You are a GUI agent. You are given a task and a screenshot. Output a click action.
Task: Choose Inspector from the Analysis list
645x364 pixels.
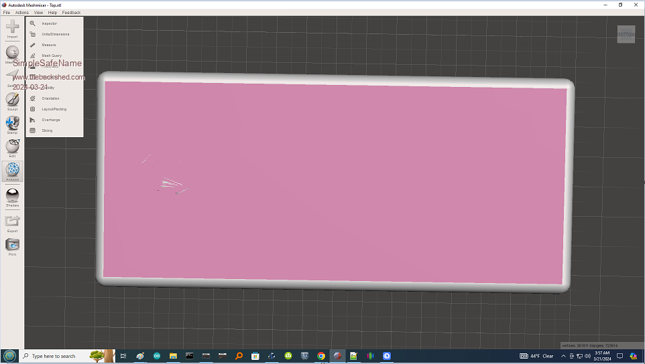pyautogui.click(x=49, y=23)
